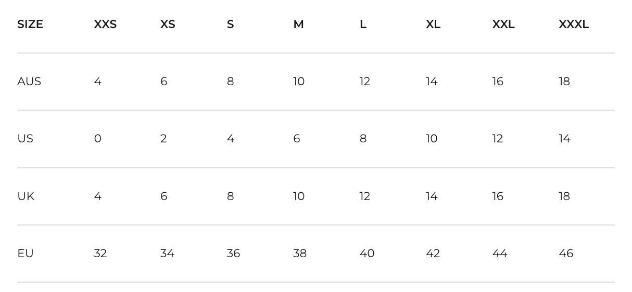The width and height of the screenshot is (632, 292).
Task: Select UK size 14 under XL
Action: click(x=432, y=196)
